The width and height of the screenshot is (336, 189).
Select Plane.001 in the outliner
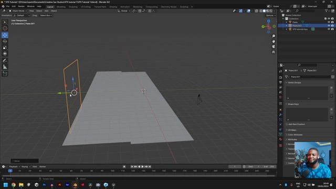coord(297,26)
